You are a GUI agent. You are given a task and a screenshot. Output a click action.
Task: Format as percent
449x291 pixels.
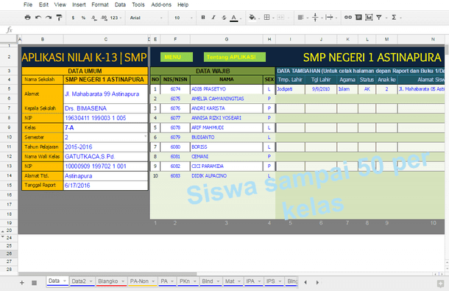83,18
